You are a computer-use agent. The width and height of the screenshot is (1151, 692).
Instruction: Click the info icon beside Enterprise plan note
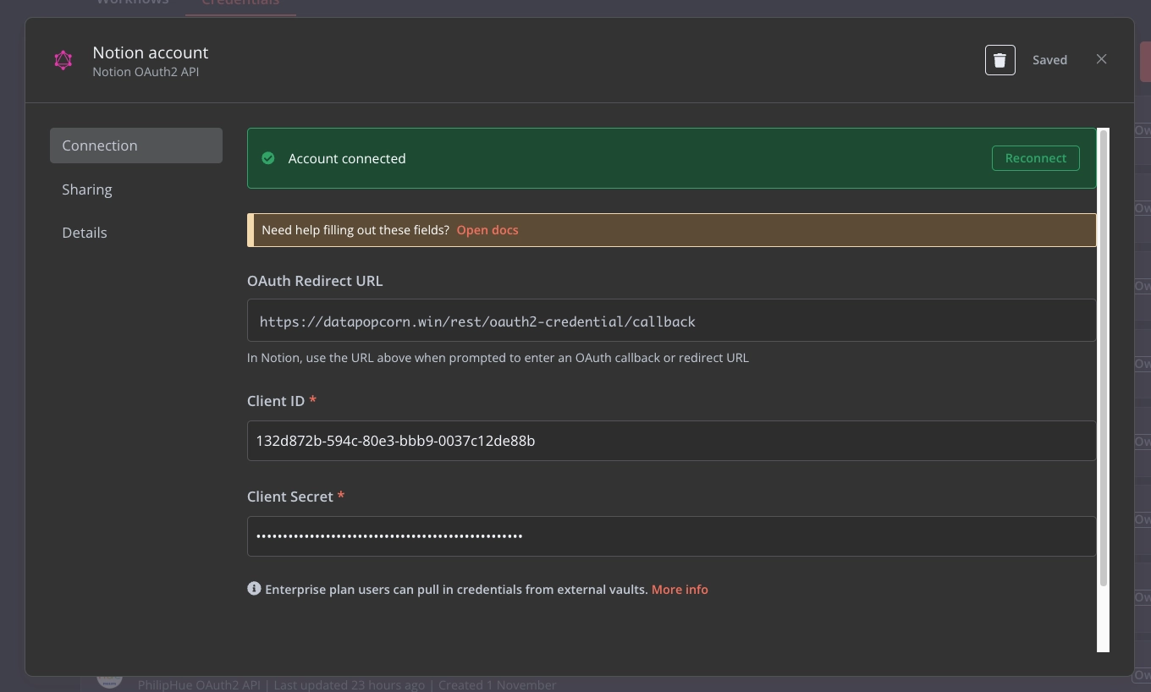(x=254, y=589)
